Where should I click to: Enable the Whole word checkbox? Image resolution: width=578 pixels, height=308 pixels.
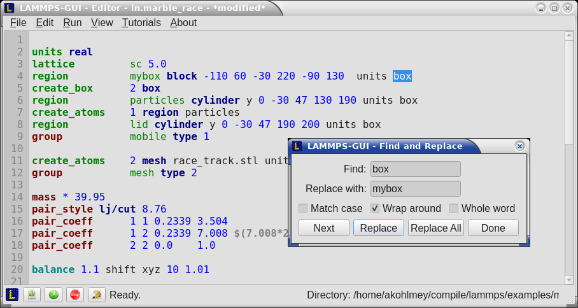click(x=454, y=209)
